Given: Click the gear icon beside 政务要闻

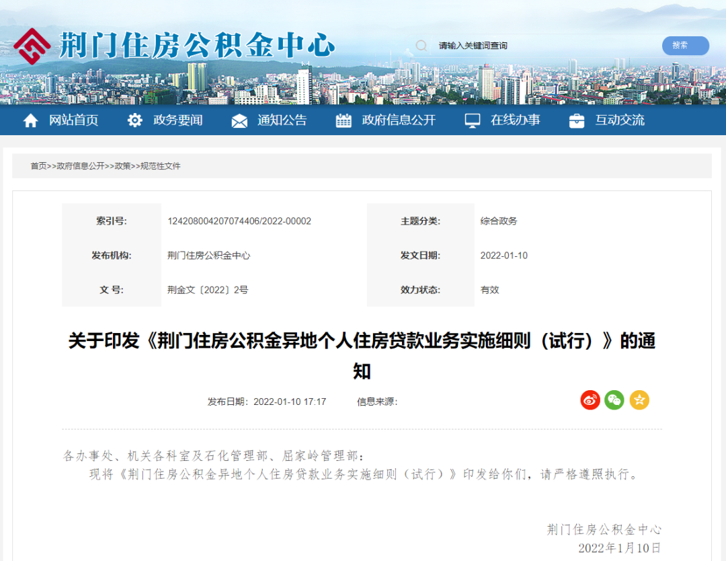Looking at the screenshot, I should (134, 120).
